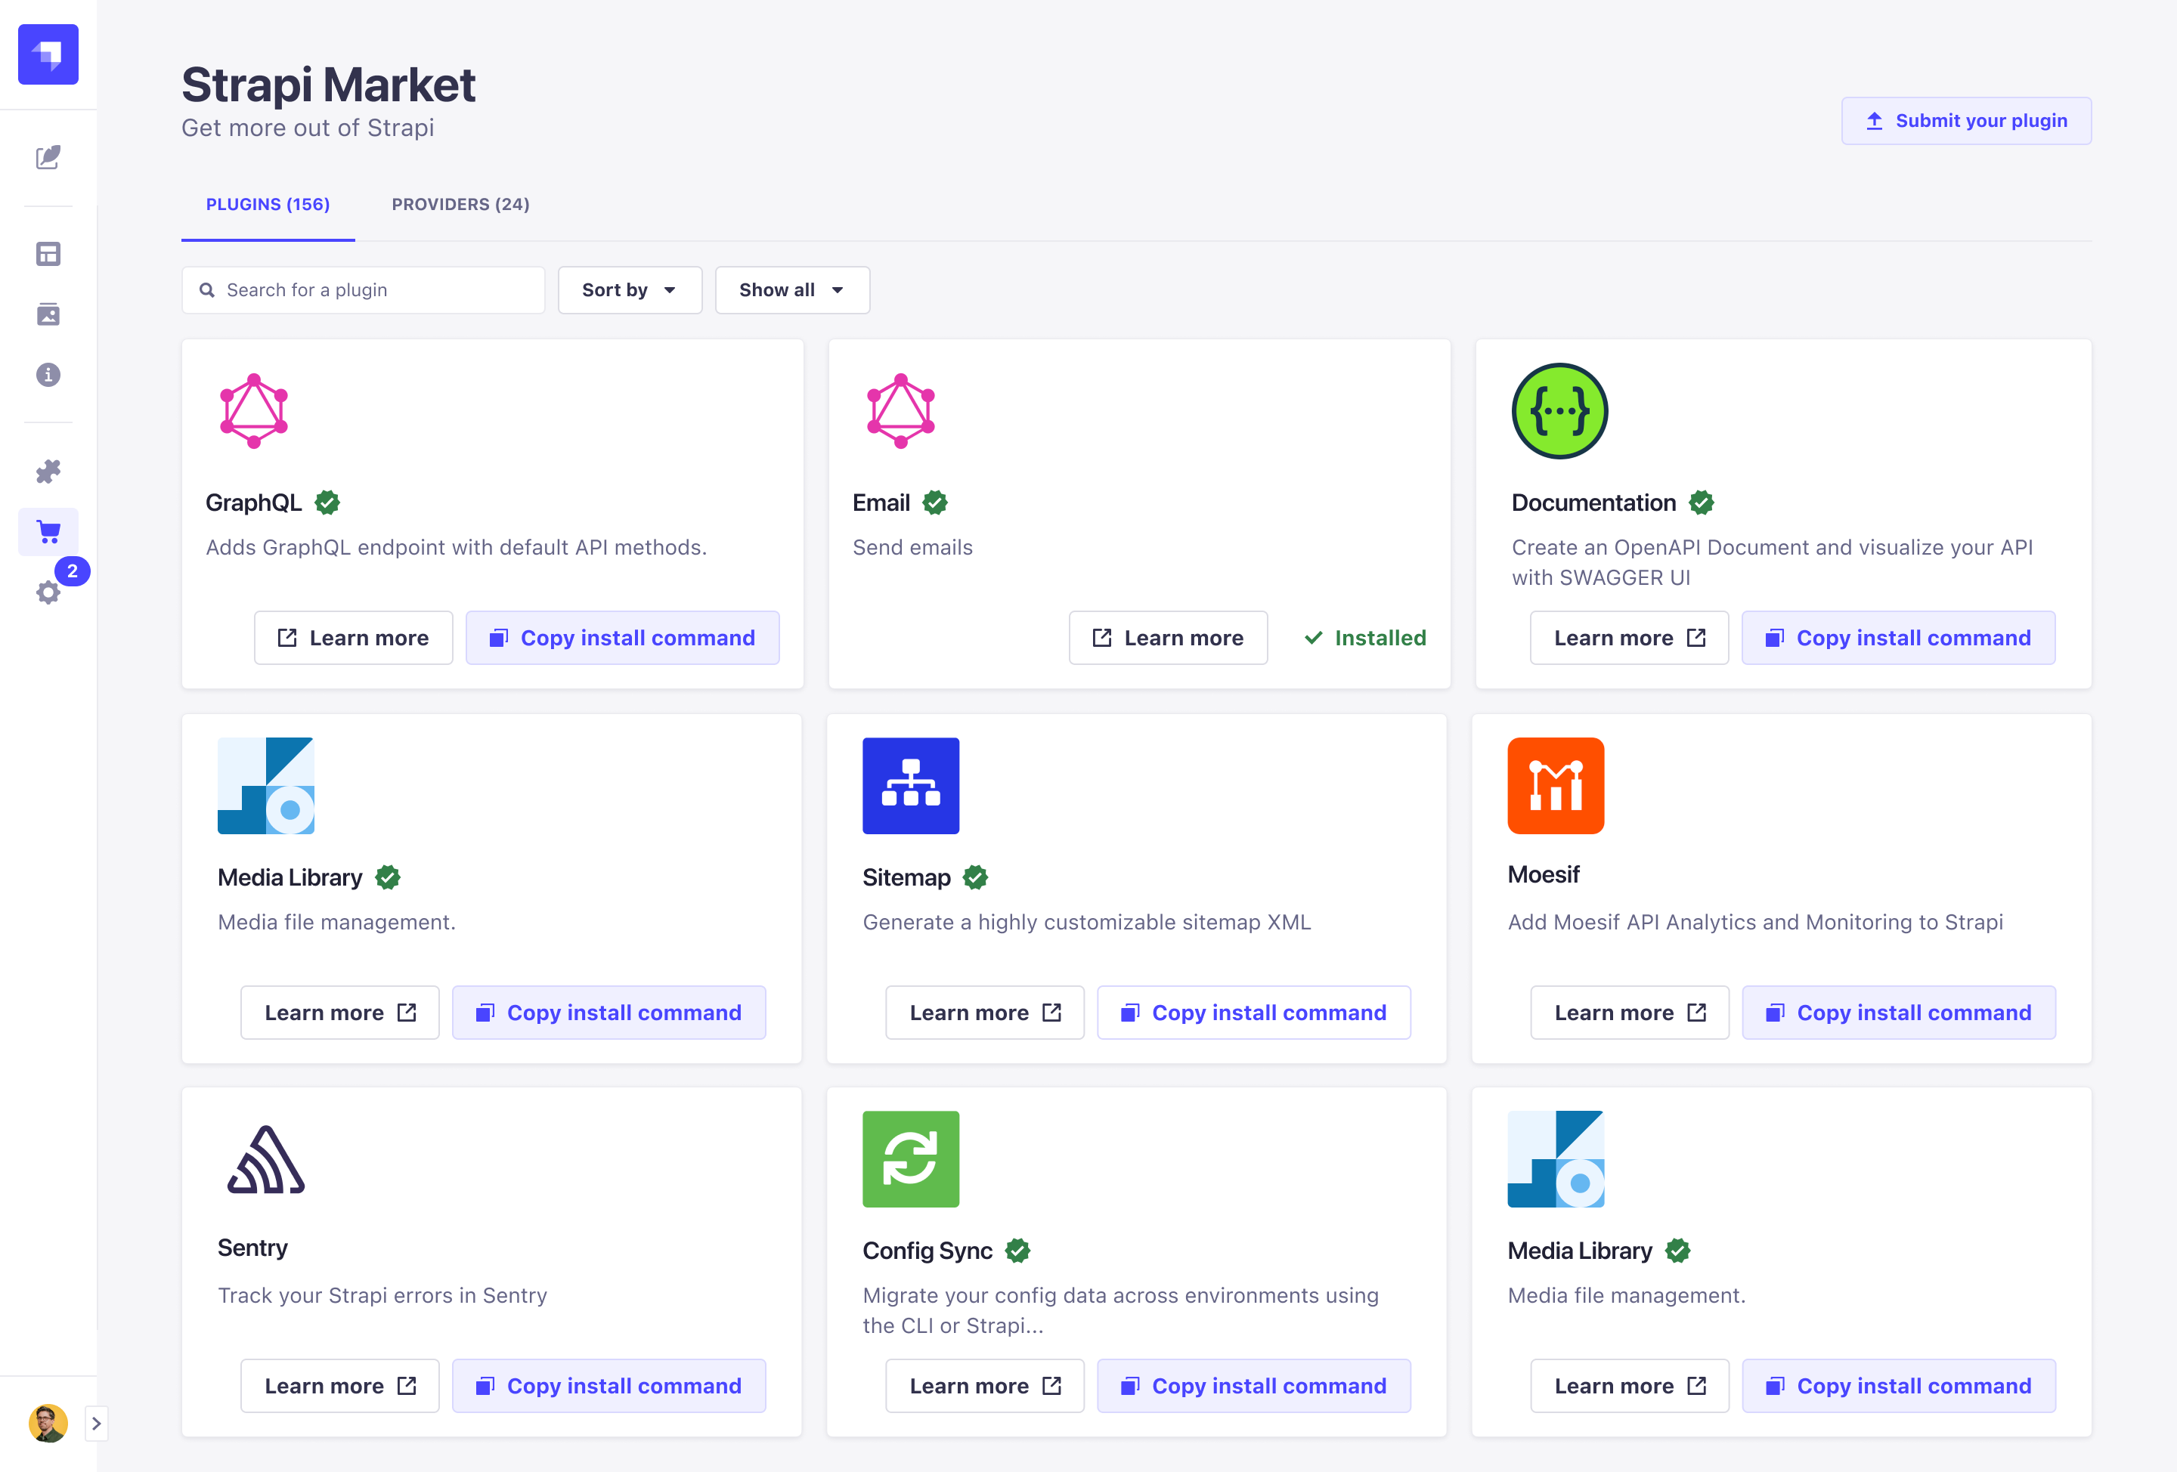This screenshot has width=2177, height=1472.
Task: Select the Marketplace cart icon in the sidebar
Action: 48,531
